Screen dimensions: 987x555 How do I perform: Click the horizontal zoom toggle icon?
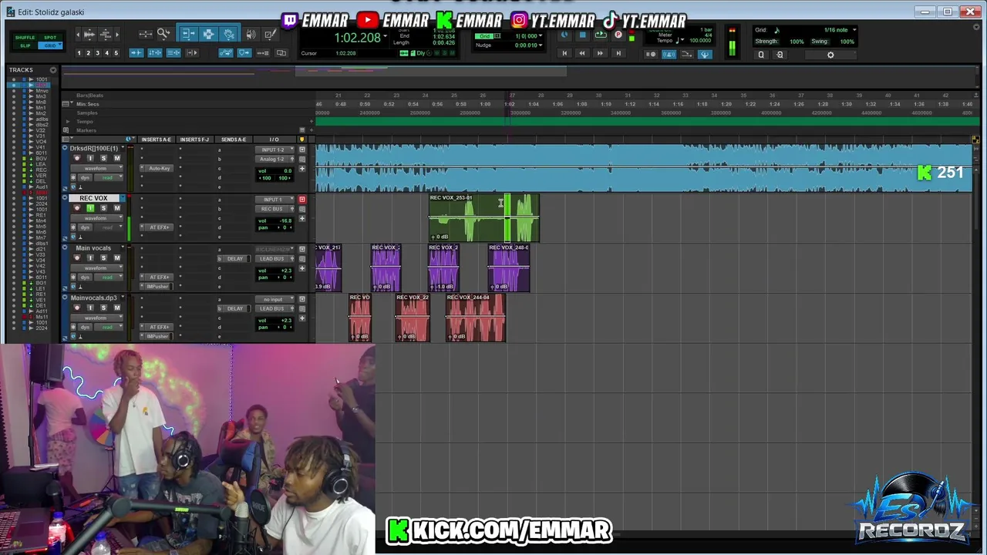pos(145,34)
